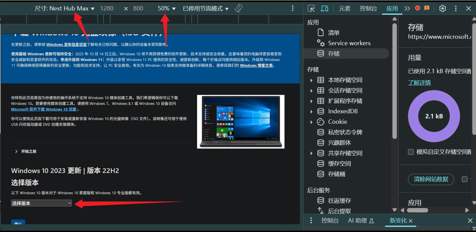The image size is (476, 232).
Task: Click the Windows 10 laptop image
Action: click(241, 122)
